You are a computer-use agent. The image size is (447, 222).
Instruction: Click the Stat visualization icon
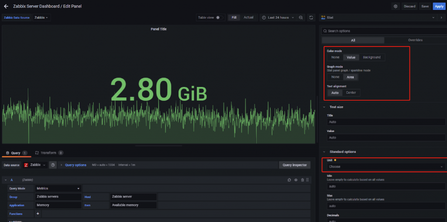[x=323, y=18]
